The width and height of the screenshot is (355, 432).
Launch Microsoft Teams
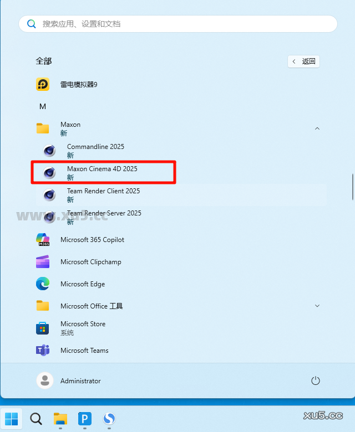pyautogui.click(x=84, y=351)
